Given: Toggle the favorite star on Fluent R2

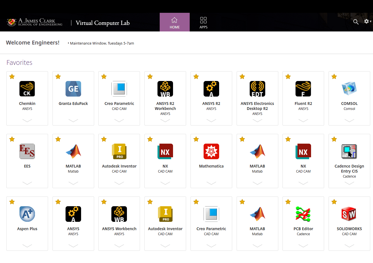Looking at the screenshot, I should (x=288, y=76).
